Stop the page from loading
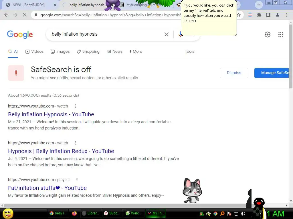The width and height of the screenshot is (293, 219). pos(25,15)
